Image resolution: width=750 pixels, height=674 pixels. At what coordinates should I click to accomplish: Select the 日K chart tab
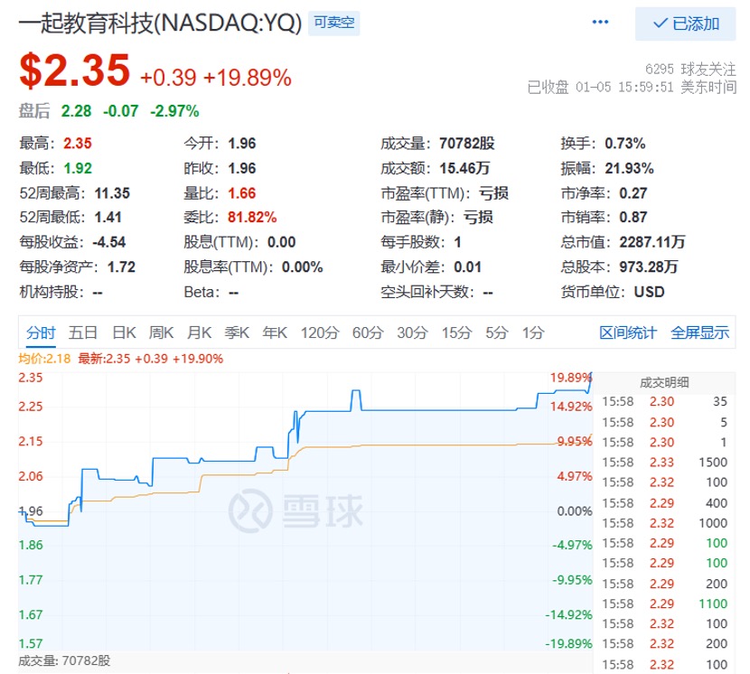(124, 332)
